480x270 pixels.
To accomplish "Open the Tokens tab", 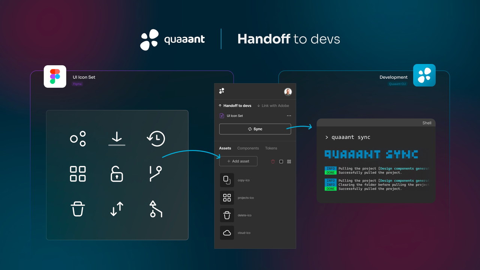I will tap(271, 148).
